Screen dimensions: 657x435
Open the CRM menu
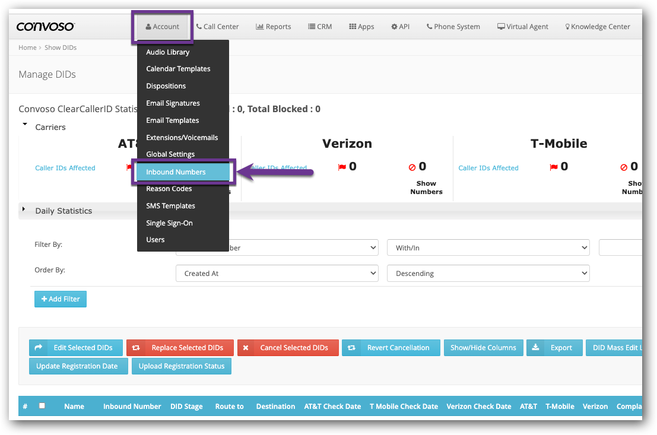coord(320,26)
